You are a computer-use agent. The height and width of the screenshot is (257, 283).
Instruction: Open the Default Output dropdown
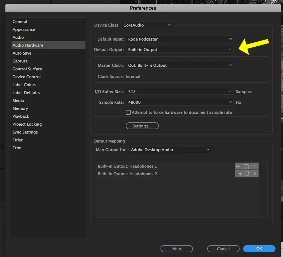180,50
